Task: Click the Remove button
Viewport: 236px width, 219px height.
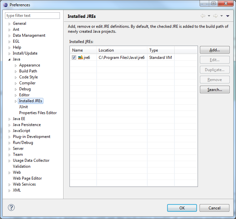Action: pos(214,80)
